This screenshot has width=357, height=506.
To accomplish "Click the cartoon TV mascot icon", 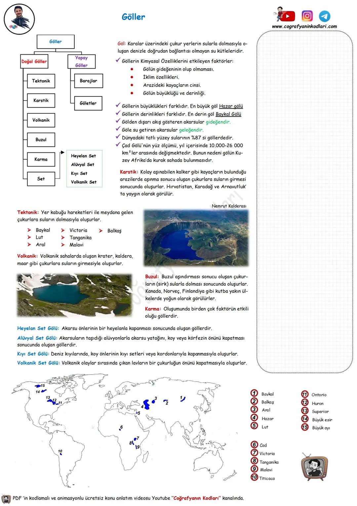I will click(314, 467).
